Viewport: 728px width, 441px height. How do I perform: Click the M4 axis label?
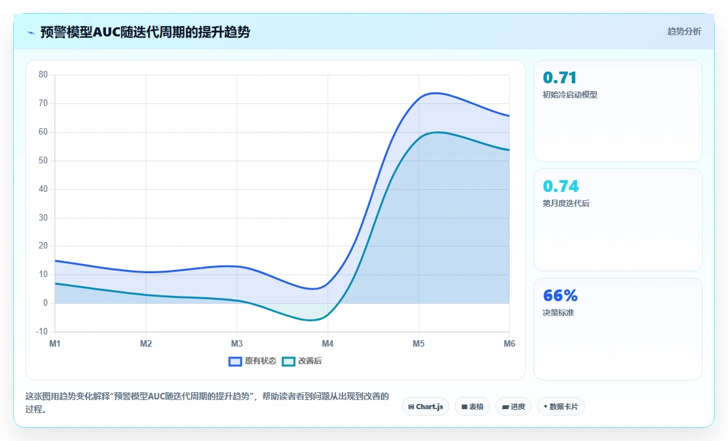[328, 343]
